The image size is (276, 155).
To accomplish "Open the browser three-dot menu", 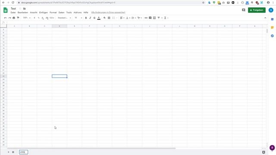I will coord(273,3).
